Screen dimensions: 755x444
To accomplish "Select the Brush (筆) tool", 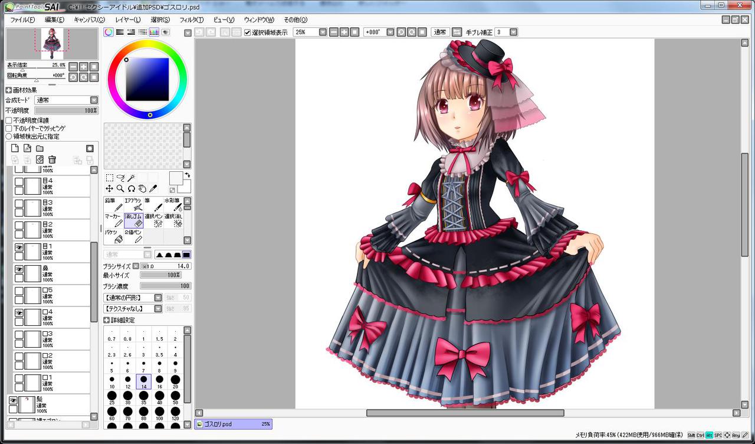I will pyautogui.click(x=153, y=204).
